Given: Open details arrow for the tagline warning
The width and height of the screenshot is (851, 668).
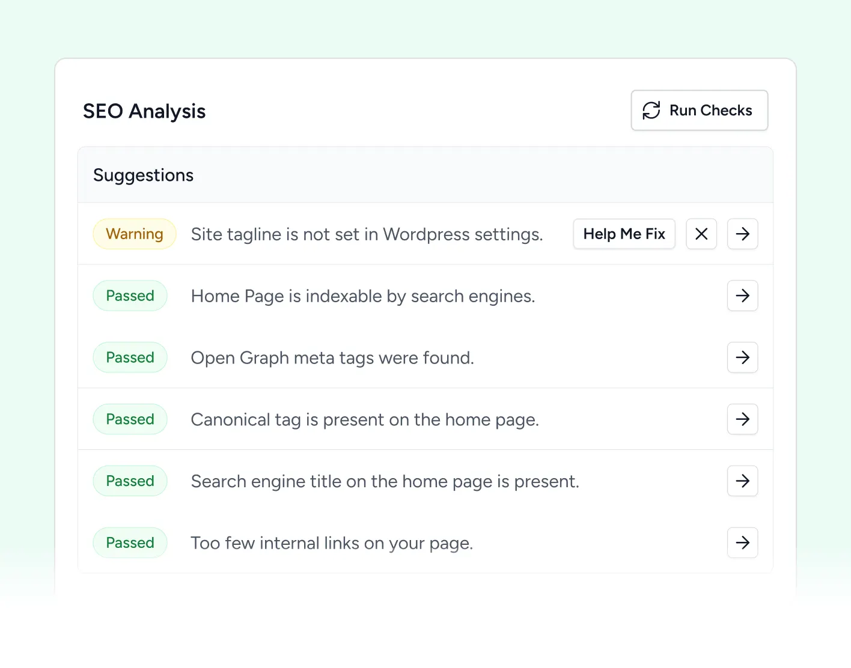Looking at the screenshot, I should pyautogui.click(x=742, y=234).
